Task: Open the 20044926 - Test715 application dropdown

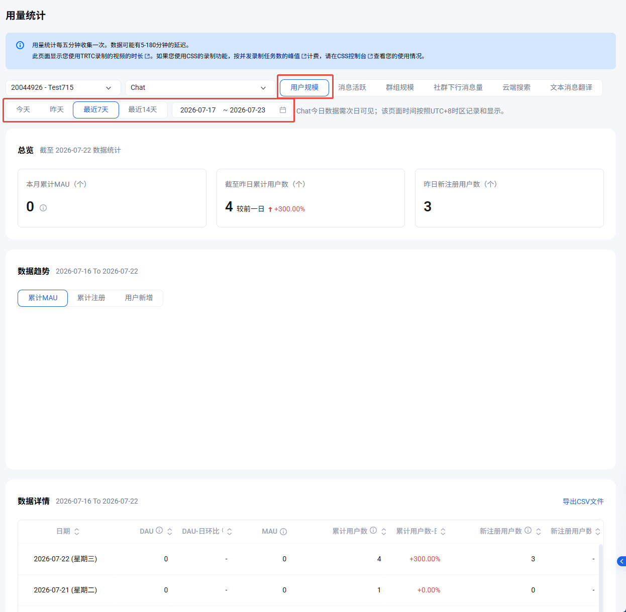Action: pos(63,88)
